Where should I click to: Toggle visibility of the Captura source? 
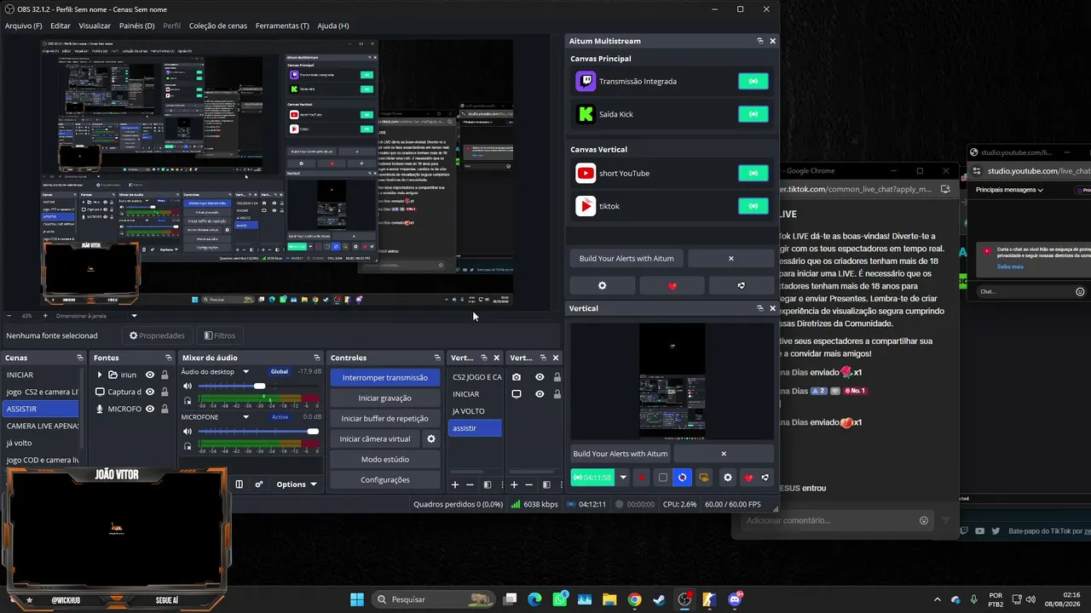pos(150,392)
